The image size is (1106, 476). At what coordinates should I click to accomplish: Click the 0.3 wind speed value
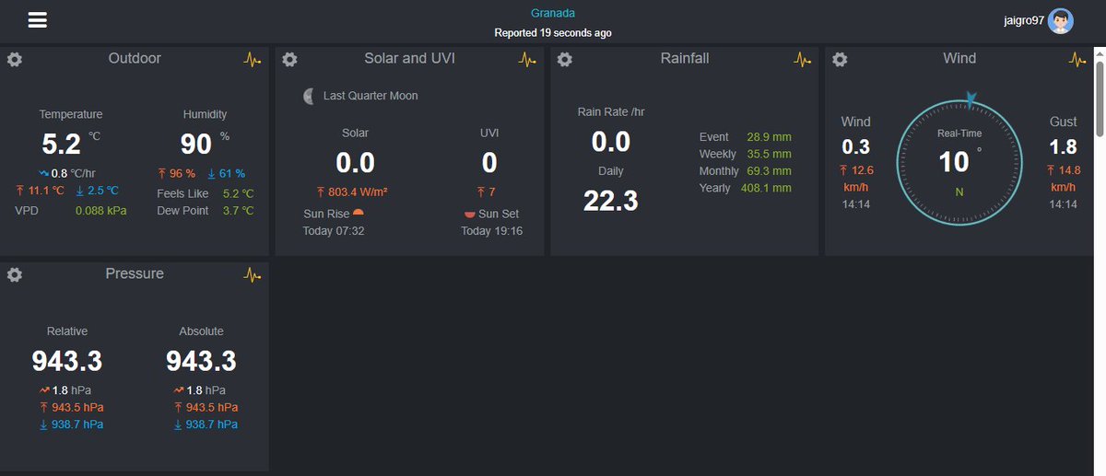click(856, 147)
